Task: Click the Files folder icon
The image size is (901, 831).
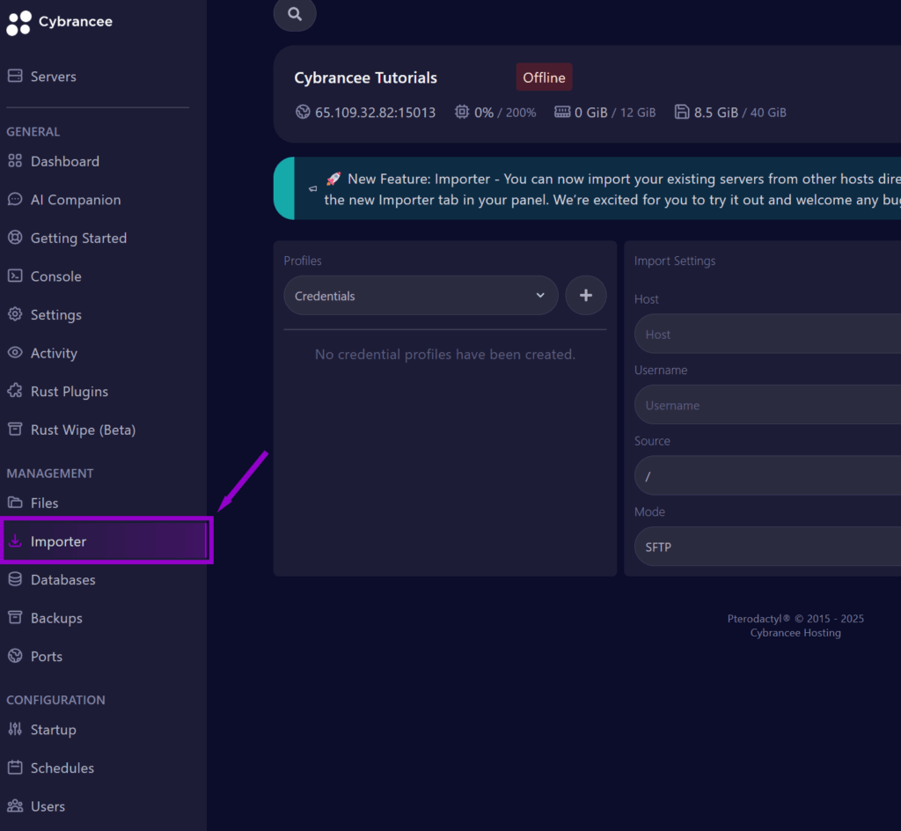Action: (x=15, y=503)
